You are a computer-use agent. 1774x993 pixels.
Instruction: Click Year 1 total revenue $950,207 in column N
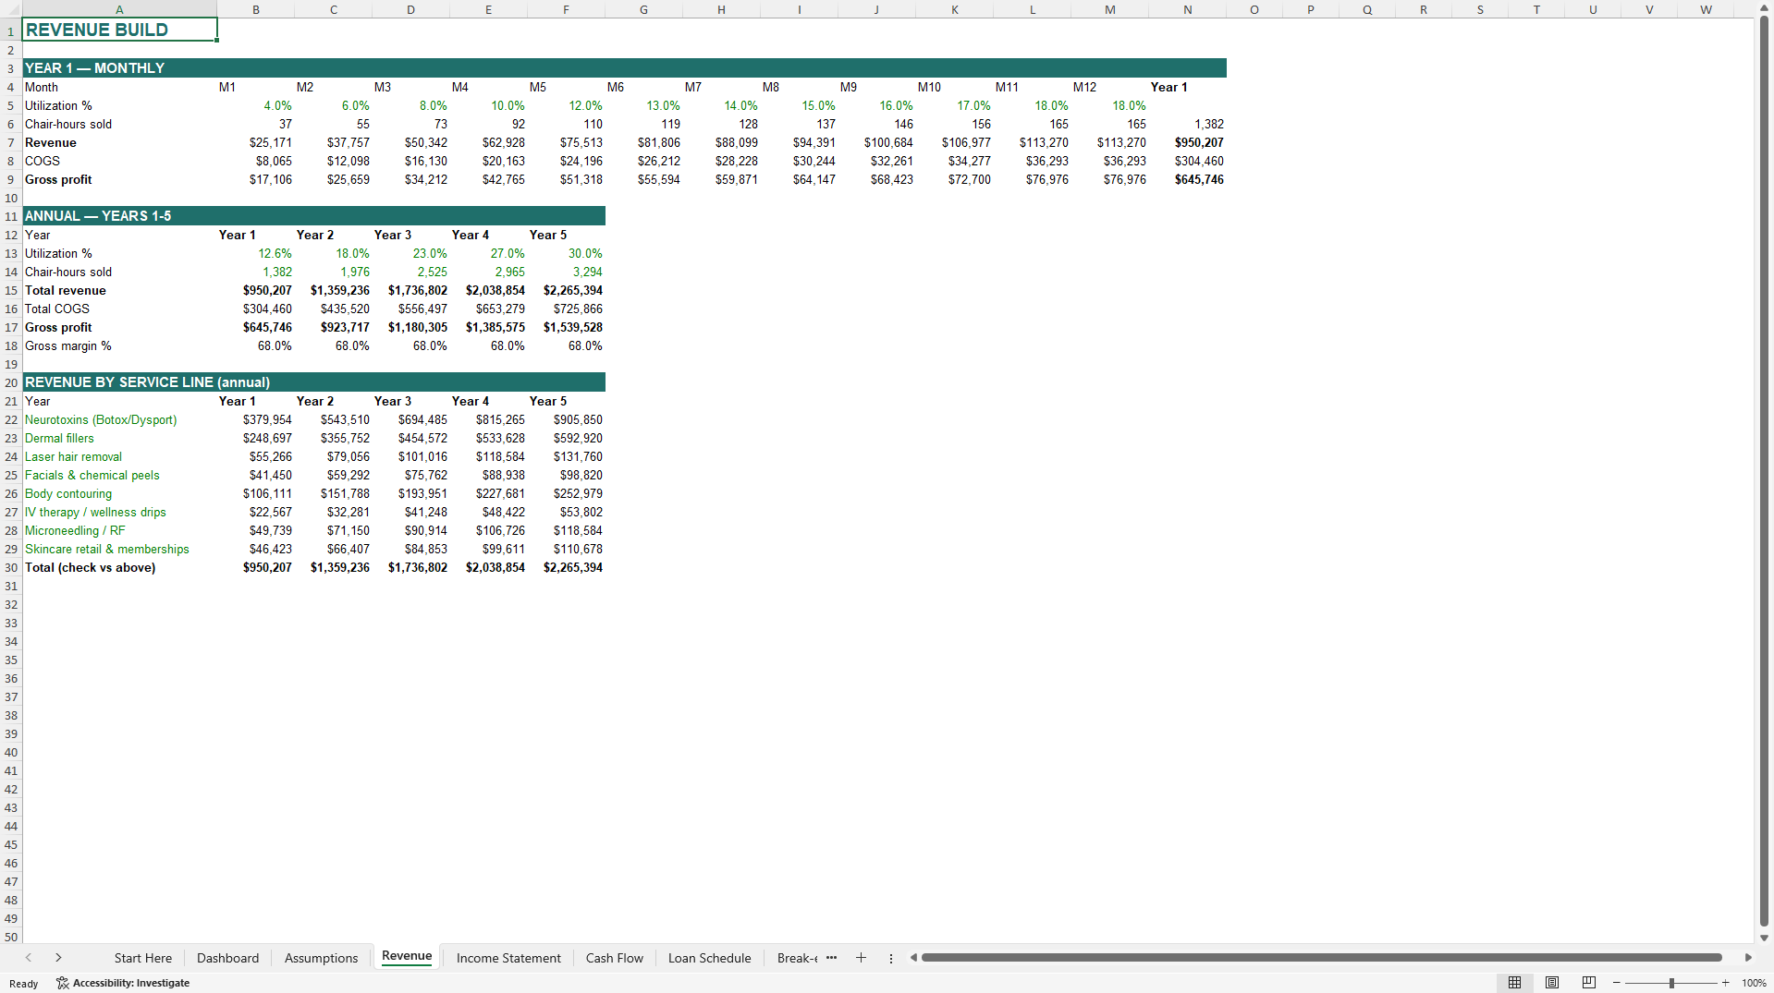[1187, 142]
